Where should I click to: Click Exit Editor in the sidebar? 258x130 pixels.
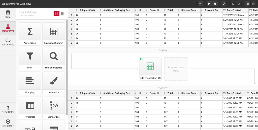coord(8,123)
